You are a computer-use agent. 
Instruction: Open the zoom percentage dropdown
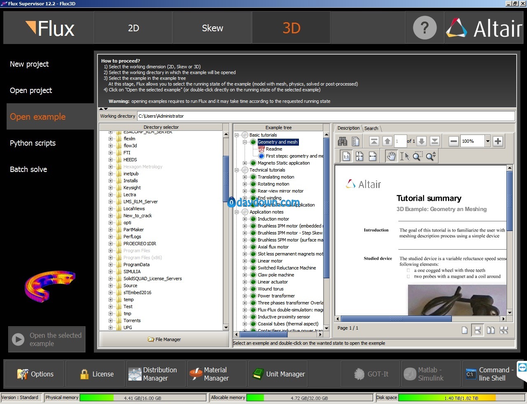[x=487, y=141]
